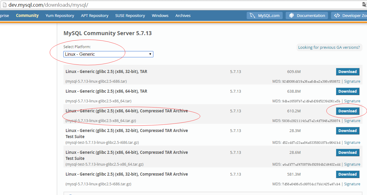Open the Community tab
Image resolution: width=367 pixels, height=195 pixels.
(27, 15)
